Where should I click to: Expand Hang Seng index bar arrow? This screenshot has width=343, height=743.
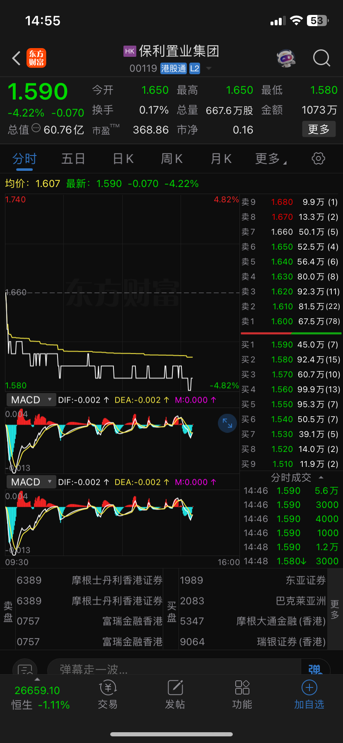[37, 680]
